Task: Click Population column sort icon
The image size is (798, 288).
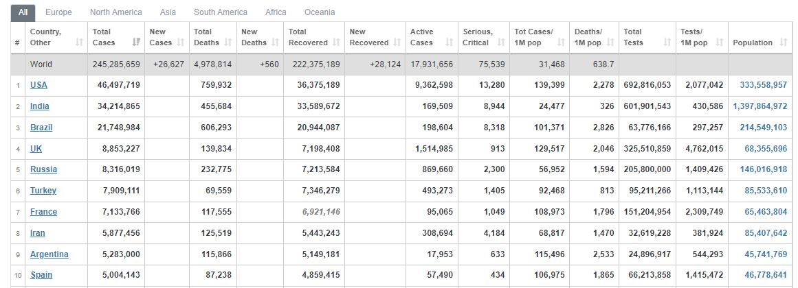Action: (784, 43)
